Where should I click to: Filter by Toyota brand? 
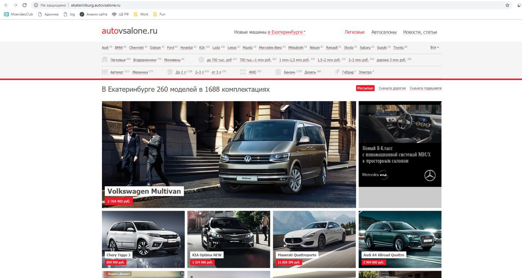pos(398,48)
